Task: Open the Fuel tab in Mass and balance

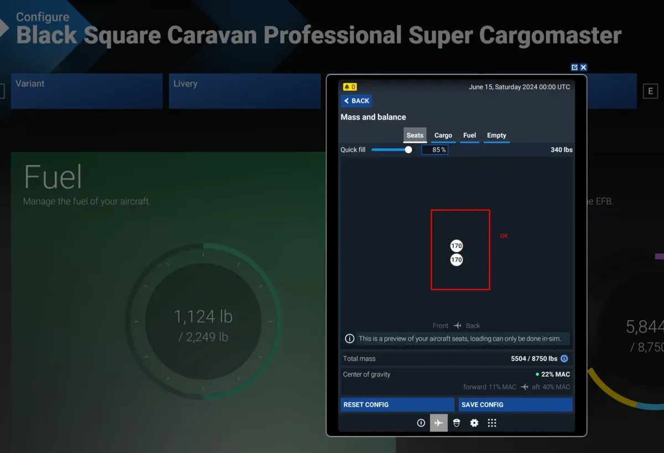Action: (470, 136)
